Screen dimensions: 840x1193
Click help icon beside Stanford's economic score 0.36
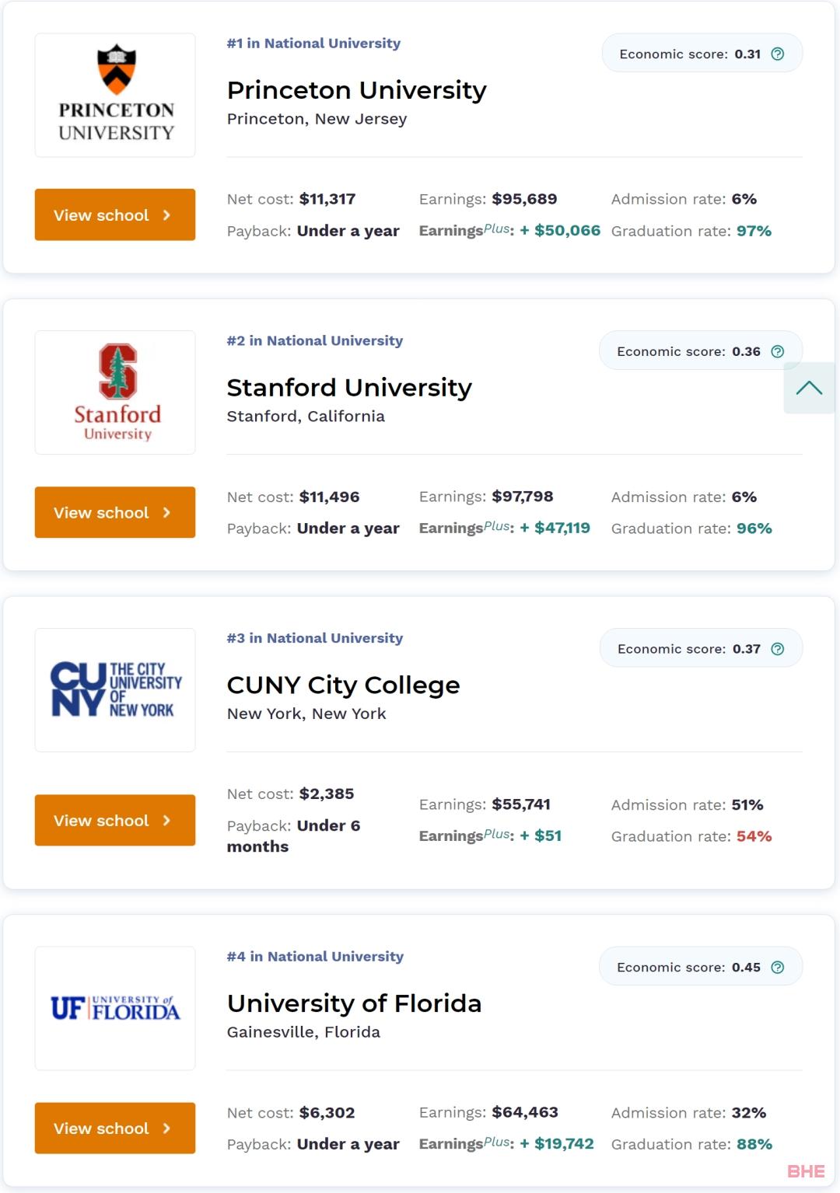(777, 351)
